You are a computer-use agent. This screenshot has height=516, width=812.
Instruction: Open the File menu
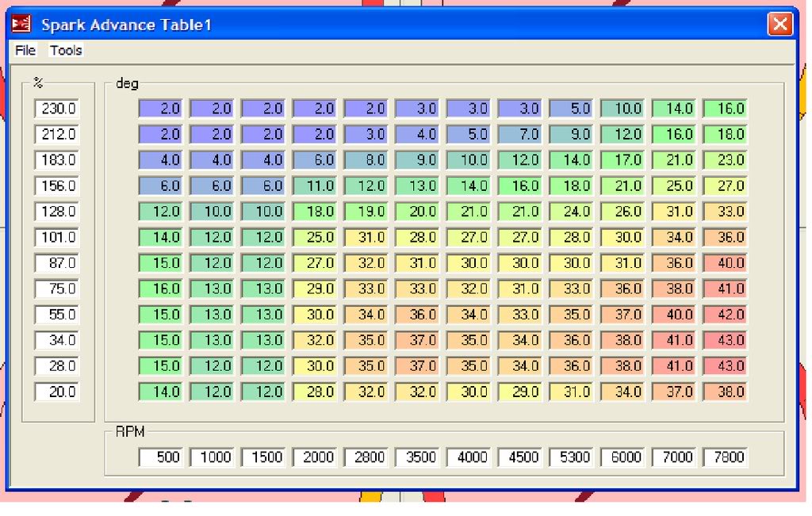24,50
